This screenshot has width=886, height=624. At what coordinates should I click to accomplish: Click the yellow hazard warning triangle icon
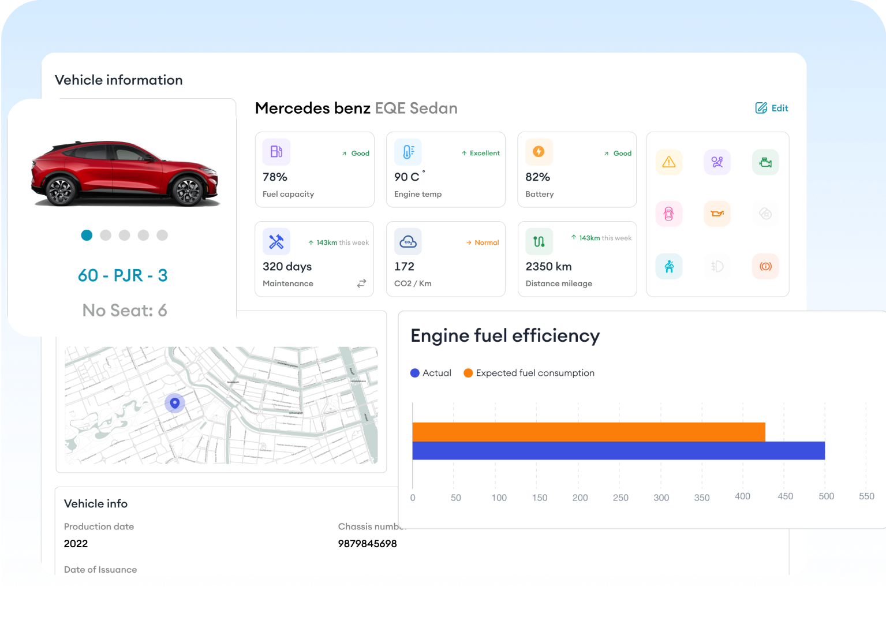668,162
